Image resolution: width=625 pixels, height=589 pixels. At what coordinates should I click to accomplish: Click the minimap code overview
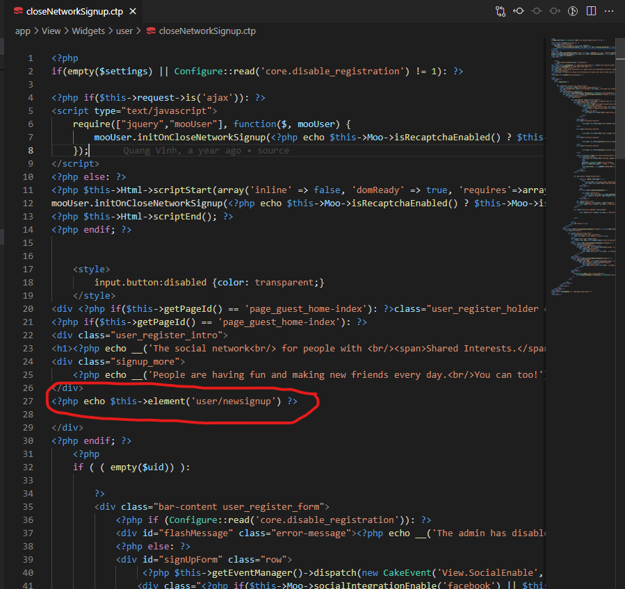583,167
